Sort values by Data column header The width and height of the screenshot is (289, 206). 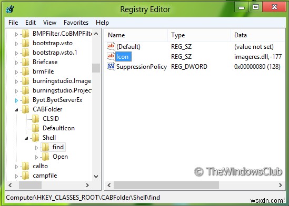point(258,35)
